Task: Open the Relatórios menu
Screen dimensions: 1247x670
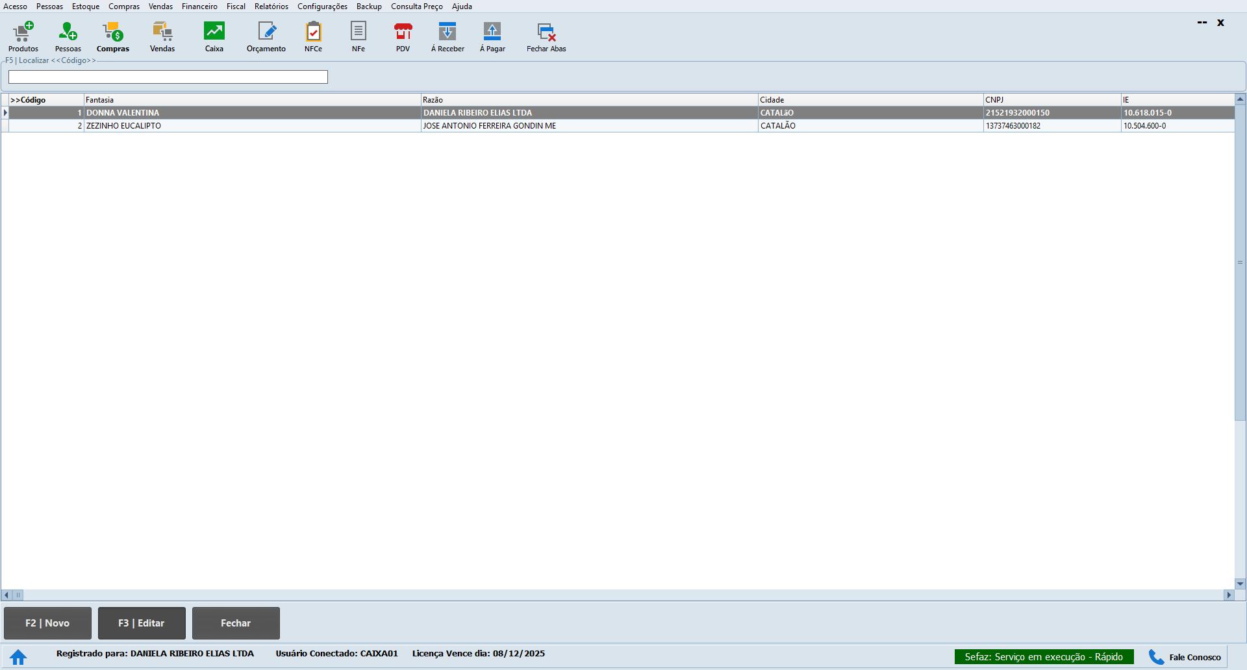Action: [x=271, y=6]
